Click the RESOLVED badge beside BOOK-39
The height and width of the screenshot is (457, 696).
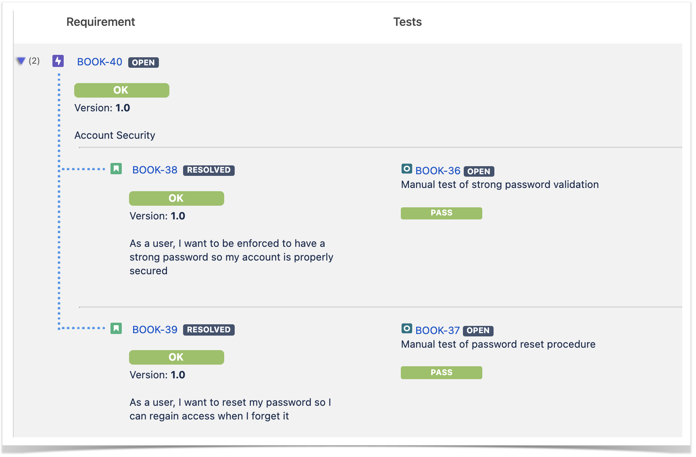[209, 330]
